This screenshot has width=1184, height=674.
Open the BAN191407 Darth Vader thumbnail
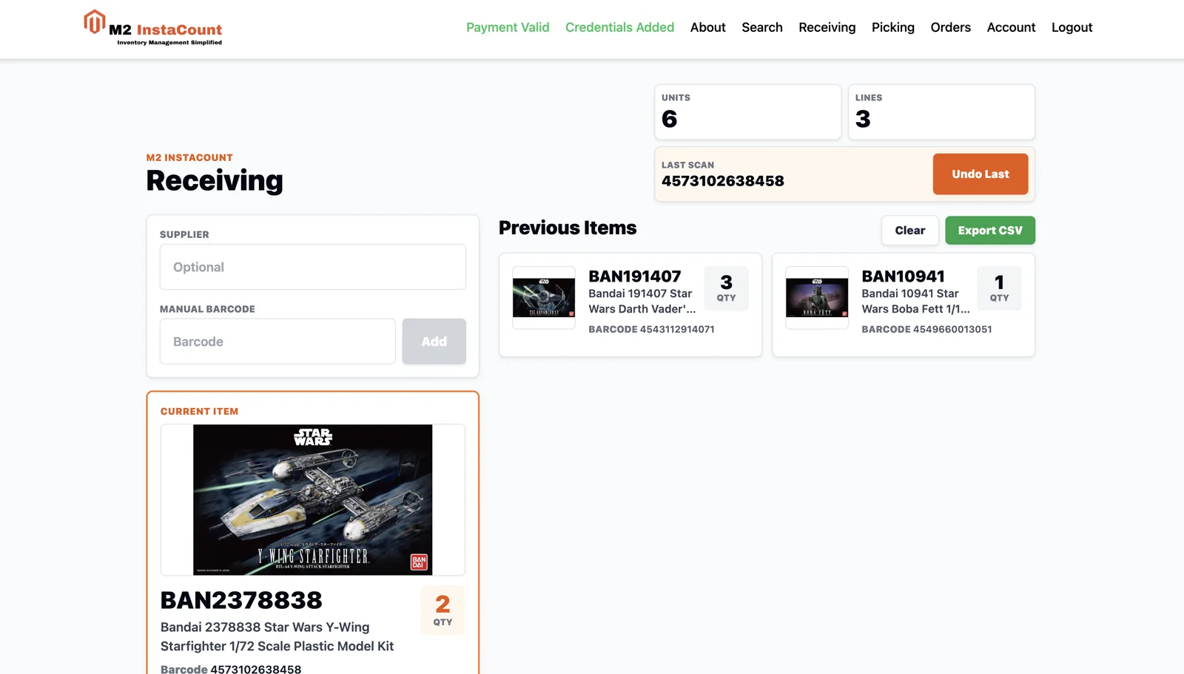pos(544,298)
